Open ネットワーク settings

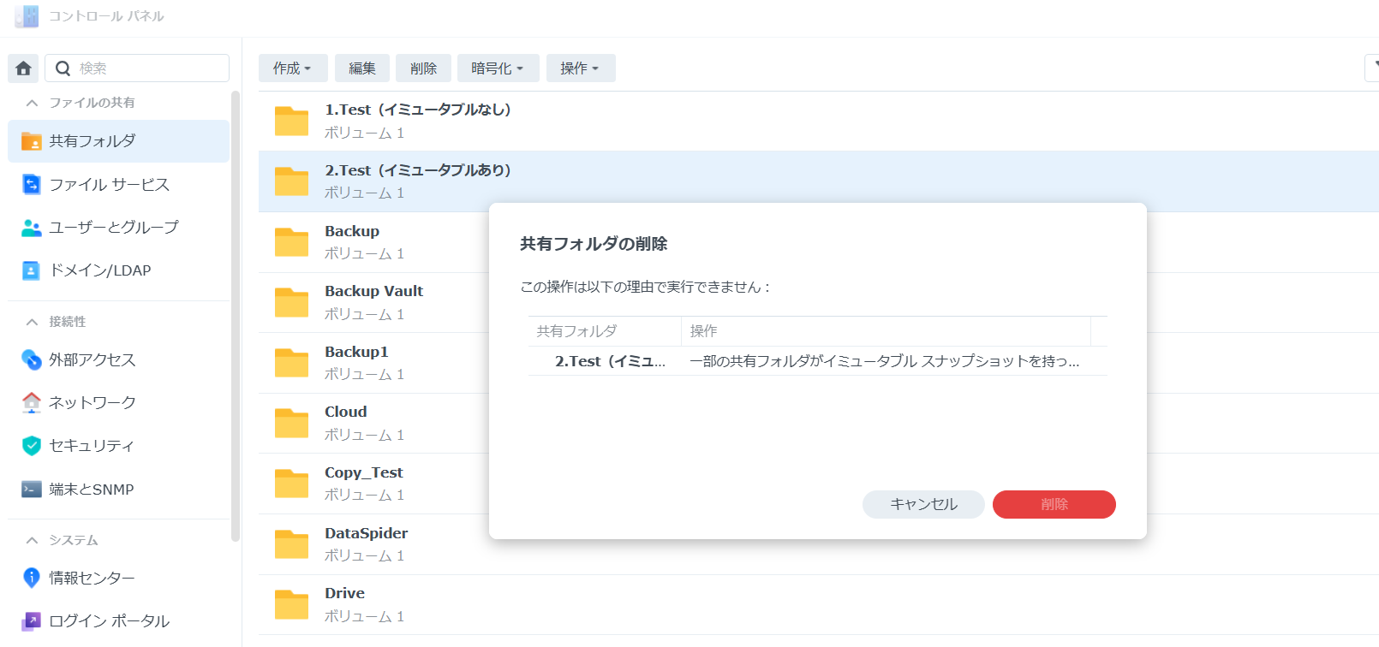92,403
